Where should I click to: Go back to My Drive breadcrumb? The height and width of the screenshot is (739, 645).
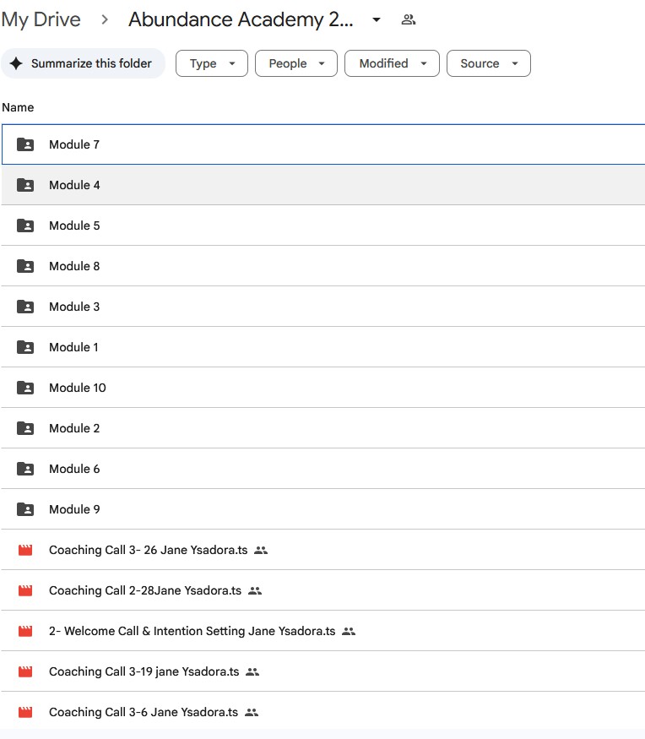(x=41, y=19)
